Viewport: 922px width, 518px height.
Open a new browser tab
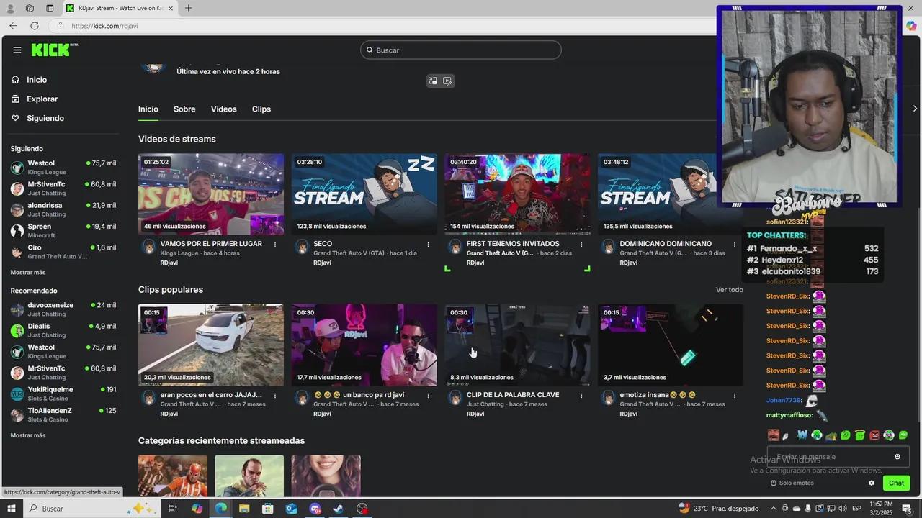(x=188, y=8)
